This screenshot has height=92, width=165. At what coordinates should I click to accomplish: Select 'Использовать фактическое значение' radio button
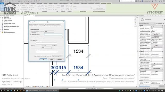pos(31,32)
